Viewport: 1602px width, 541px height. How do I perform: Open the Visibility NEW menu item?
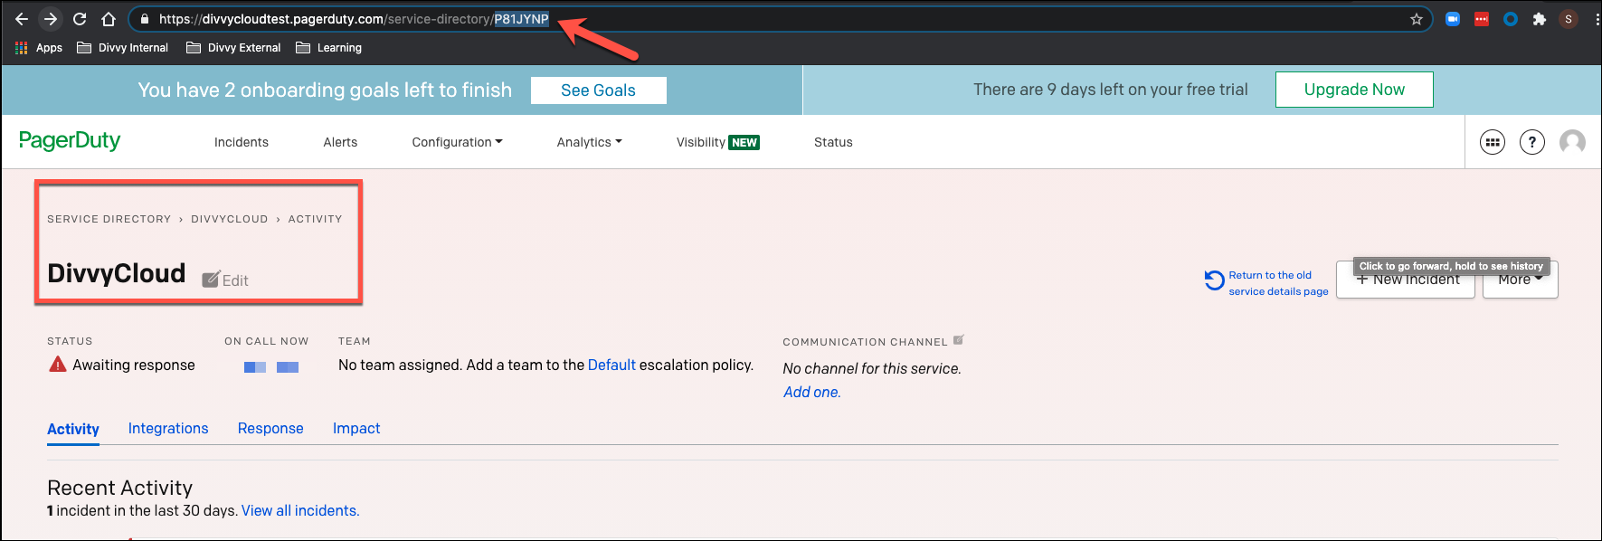718,142
